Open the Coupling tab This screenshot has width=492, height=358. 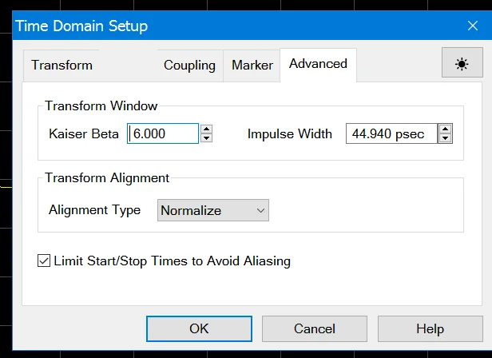point(189,66)
